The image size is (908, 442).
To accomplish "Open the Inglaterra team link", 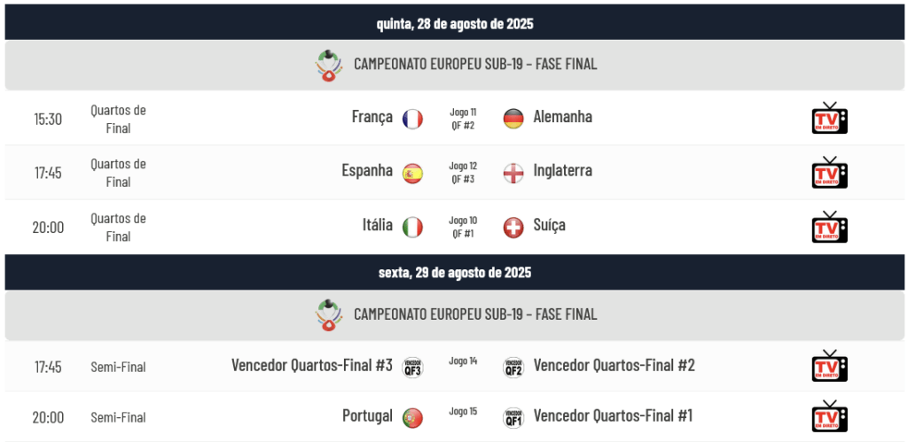I will (x=563, y=171).
